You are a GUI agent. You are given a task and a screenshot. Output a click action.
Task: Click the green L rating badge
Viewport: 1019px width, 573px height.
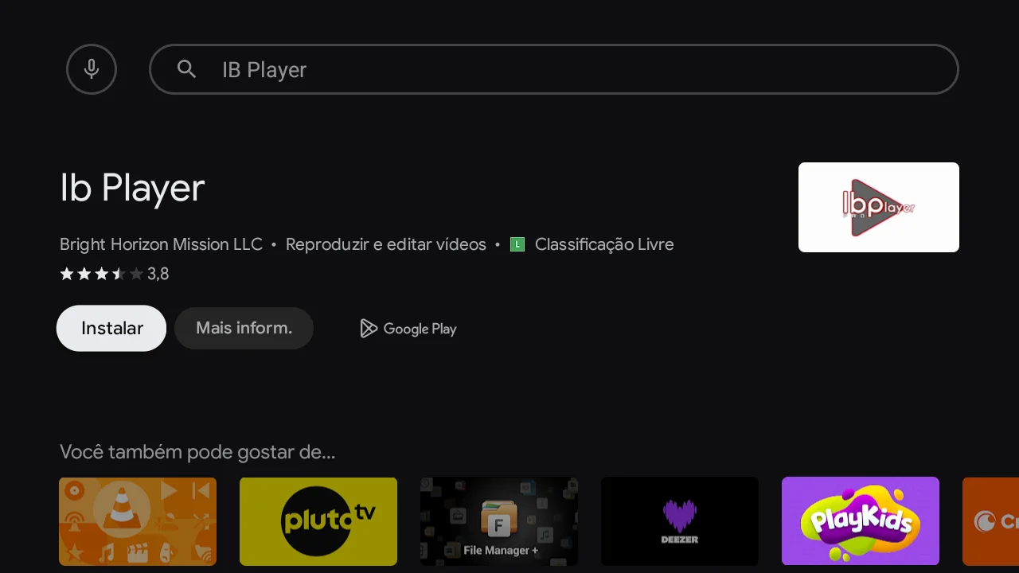pos(517,244)
